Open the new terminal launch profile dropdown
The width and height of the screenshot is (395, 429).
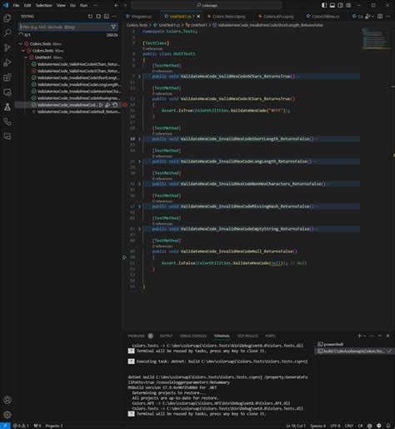(x=365, y=336)
